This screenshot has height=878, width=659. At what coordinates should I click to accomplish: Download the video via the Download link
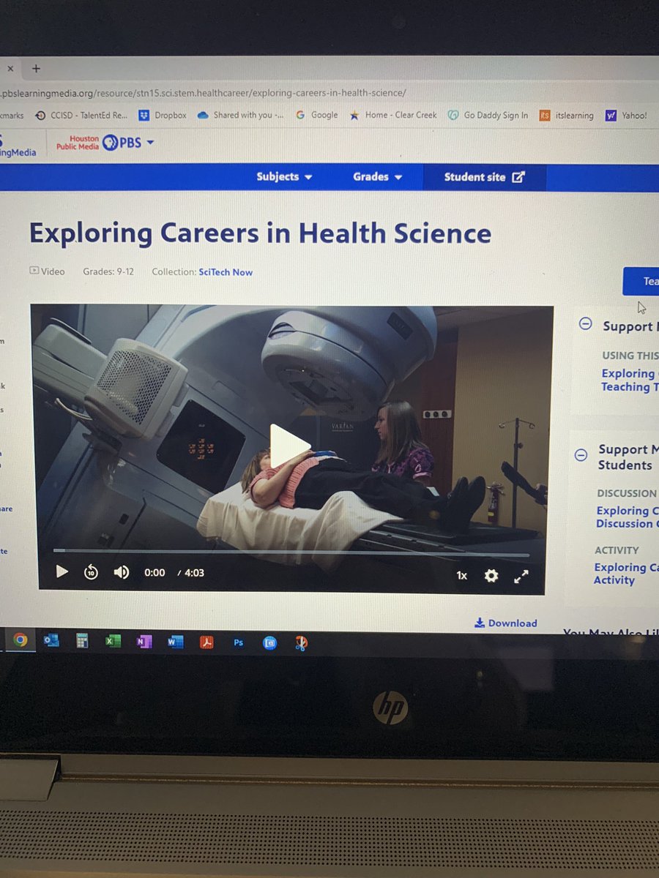point(505,623)
